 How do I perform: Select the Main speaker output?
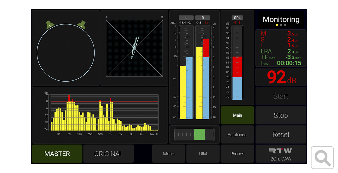(x=237, y=115)
